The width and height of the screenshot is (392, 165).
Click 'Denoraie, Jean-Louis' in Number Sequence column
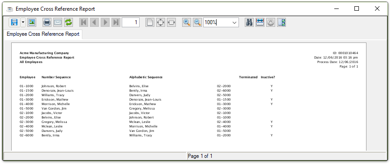57,90
